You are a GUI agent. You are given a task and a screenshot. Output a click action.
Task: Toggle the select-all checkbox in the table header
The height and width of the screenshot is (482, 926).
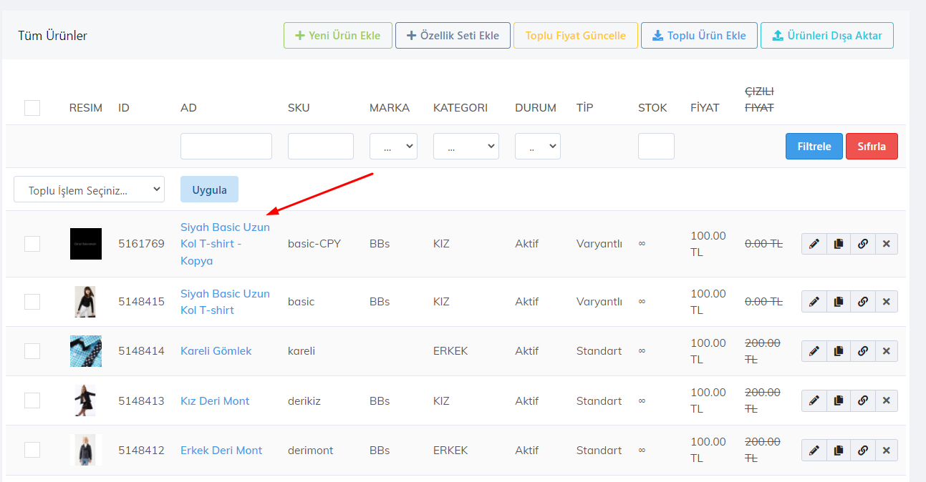pos(32,108)
